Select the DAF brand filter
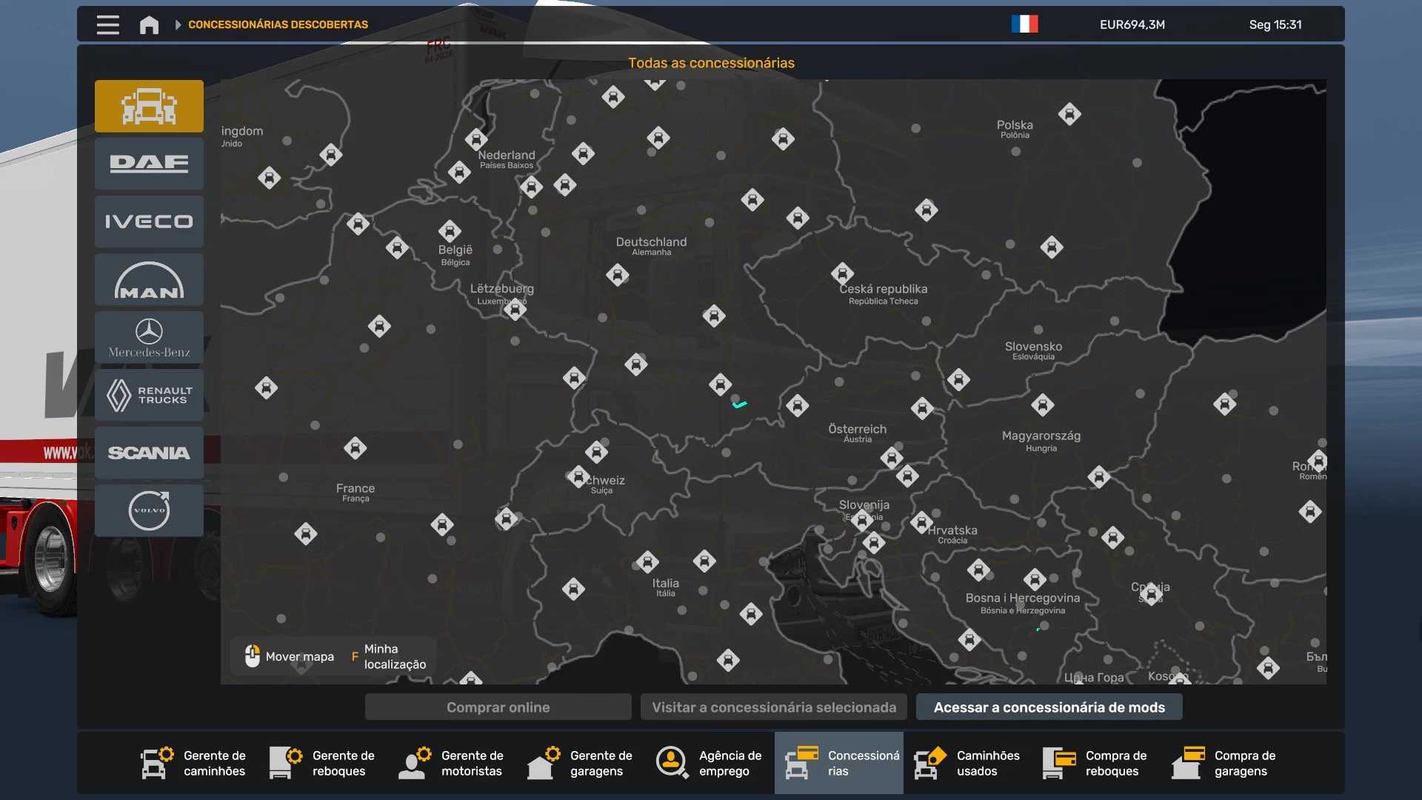Viewport: 1422px width, 800px height. 149,164
